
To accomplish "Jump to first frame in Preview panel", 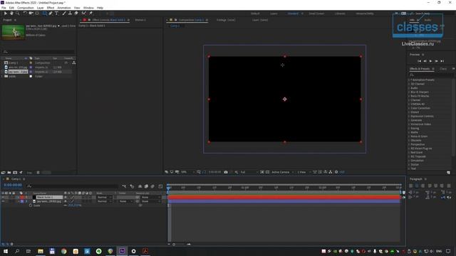I will [420, 61].
